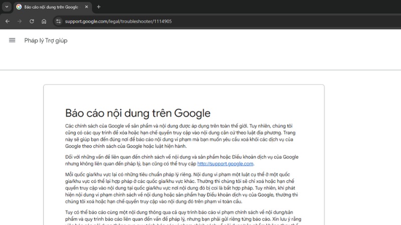Click the paragraph starting Tuy có thể báo cáo
Screen dimensions: 401x225
183,218
